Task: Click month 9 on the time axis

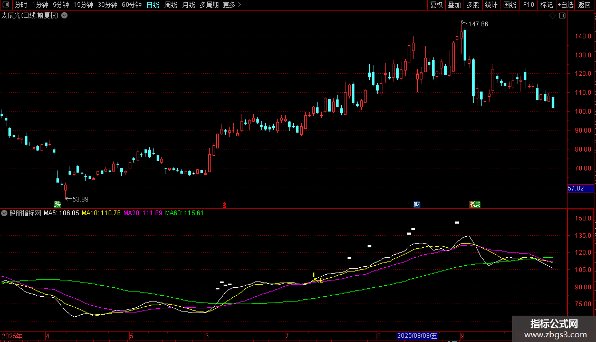Action: [463, 336]
